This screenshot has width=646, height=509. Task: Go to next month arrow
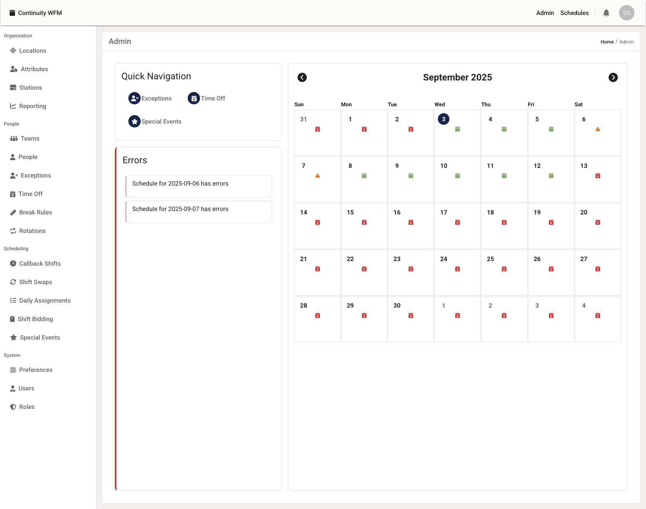[x=613, y=77]
